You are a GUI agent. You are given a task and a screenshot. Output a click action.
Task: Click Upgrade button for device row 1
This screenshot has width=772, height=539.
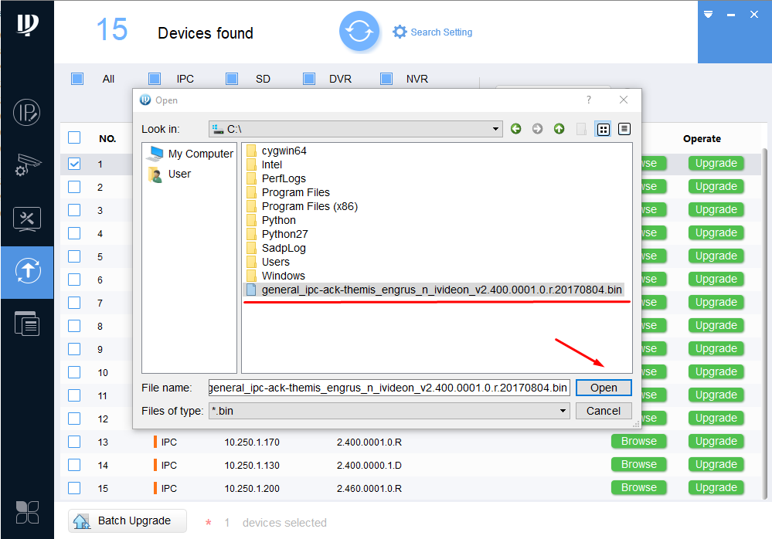[x=716, y=163]
